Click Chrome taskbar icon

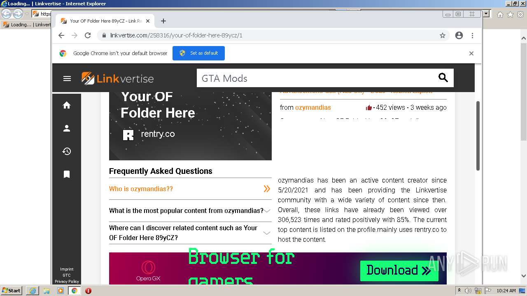pyautogui.click(x=75, y=291)
